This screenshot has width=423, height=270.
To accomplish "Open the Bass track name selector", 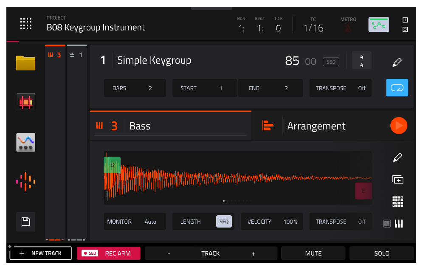I will coord(140,126).
